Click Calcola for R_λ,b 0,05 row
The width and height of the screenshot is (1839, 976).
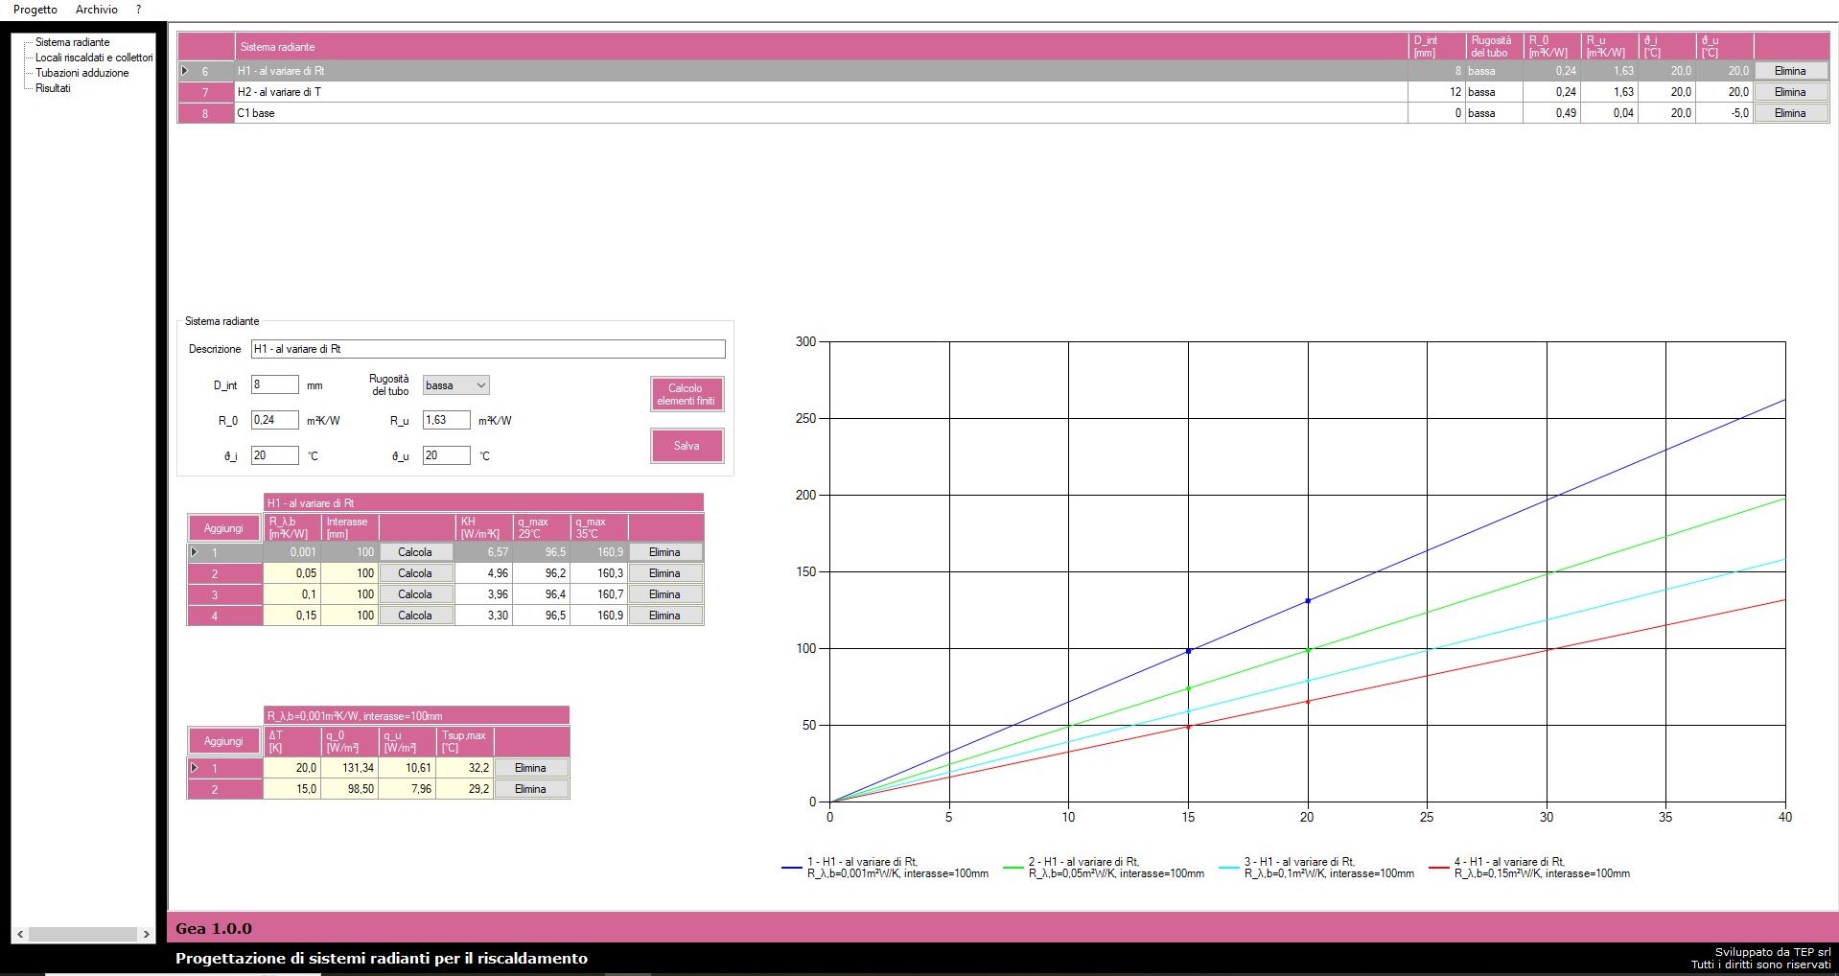click(415, 573)
